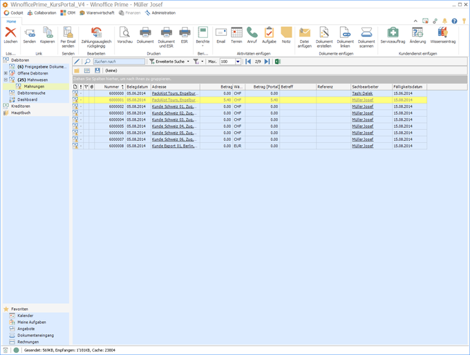The height and width of the screenshot is (355, 470).
Task: Click Zahlungsausgleich rückgängig icon
Action: point(96,32)
